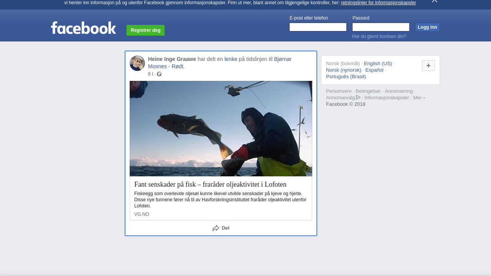Open the Annonsevalg footer link

(341, 98)
